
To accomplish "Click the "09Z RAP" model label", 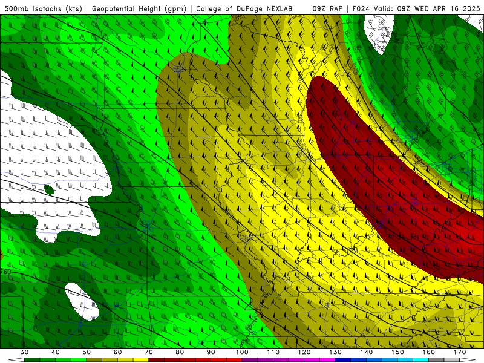I will pyautogui.click(x=327, y=8).
